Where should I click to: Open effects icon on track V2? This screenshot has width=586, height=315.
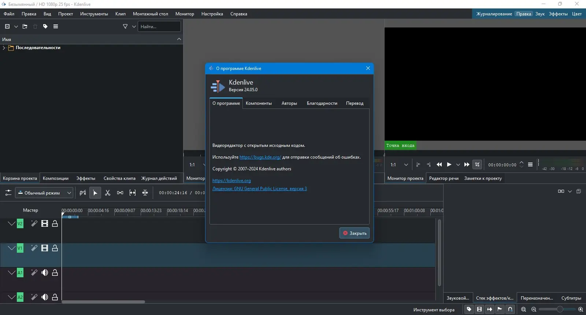pyautogui.click(x=34, y=223)
